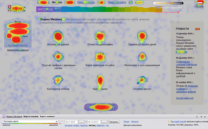Open the Архив новостей link

pos(185,98)
